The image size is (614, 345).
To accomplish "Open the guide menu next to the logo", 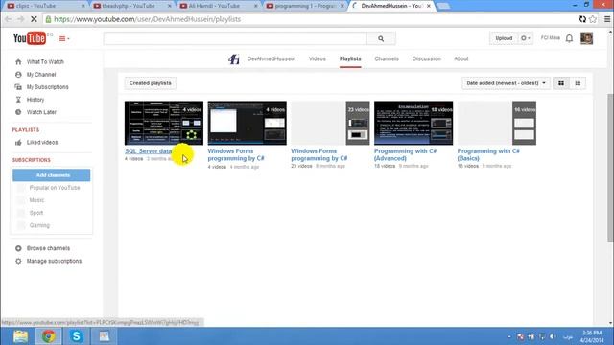I will [64, 38].
